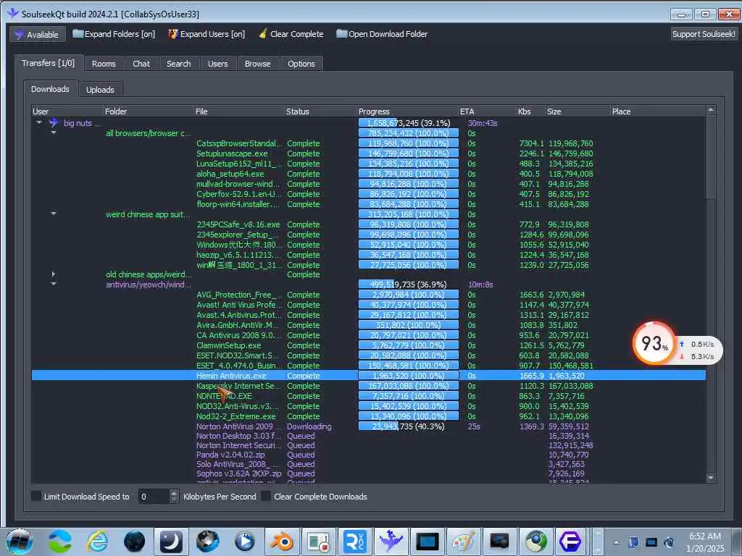Image resolution: width=742 pixels, height=556 pixels.
Task: Open the dark globe taskbar icon
Action: pyautogui.click(x=134, y=542)
